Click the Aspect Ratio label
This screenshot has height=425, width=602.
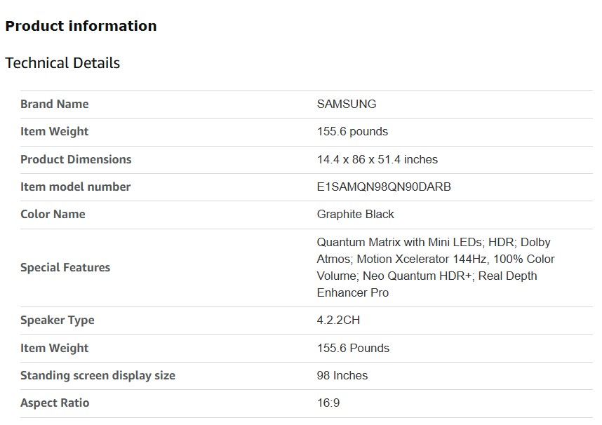[x=55, y=403]
